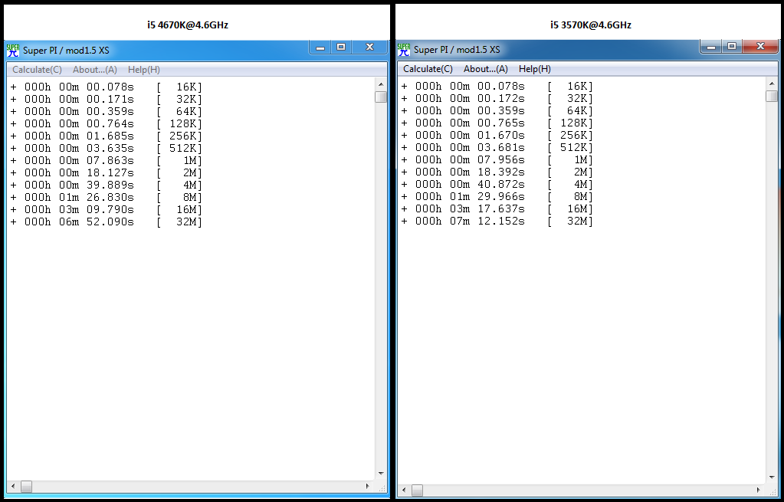Select the 40.872s 4M result row

pos(497,185)
